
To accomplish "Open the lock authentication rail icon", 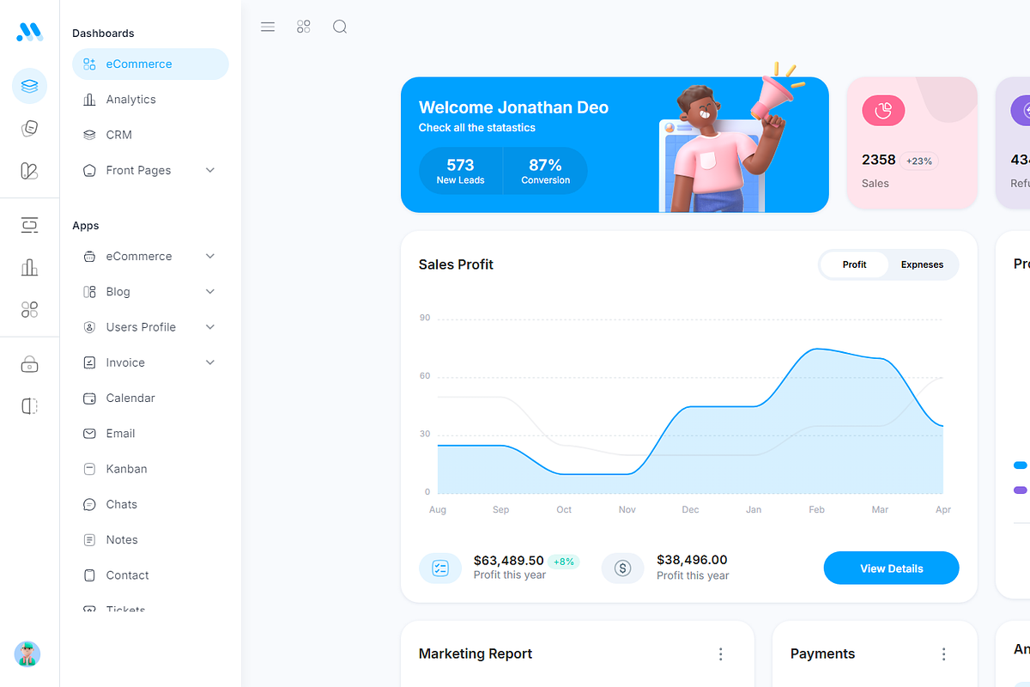I will point(29,364).
